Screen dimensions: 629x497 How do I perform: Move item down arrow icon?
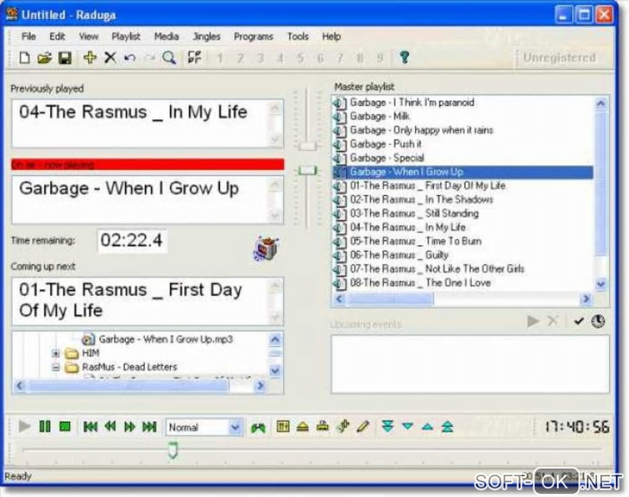(408, 426)
